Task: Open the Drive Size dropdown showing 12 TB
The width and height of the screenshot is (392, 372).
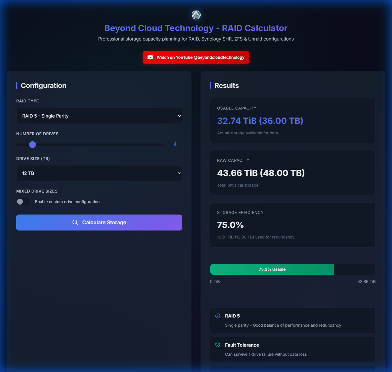Action: coord(99,173)
